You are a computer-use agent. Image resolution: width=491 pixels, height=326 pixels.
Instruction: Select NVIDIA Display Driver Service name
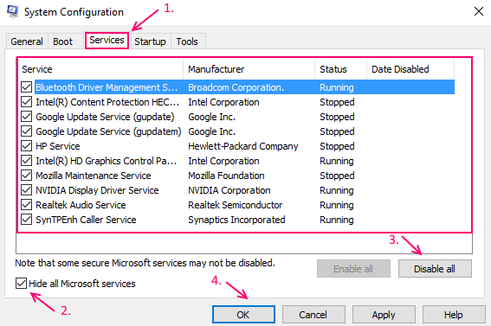pyautogui.click(x=97, y=190)
